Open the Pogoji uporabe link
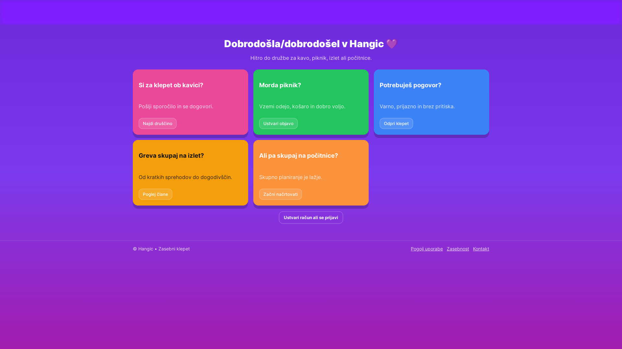 point(427,249)
